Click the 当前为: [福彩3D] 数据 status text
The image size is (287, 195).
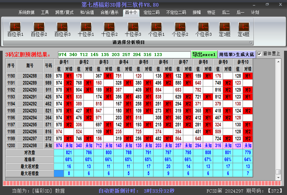38,191
